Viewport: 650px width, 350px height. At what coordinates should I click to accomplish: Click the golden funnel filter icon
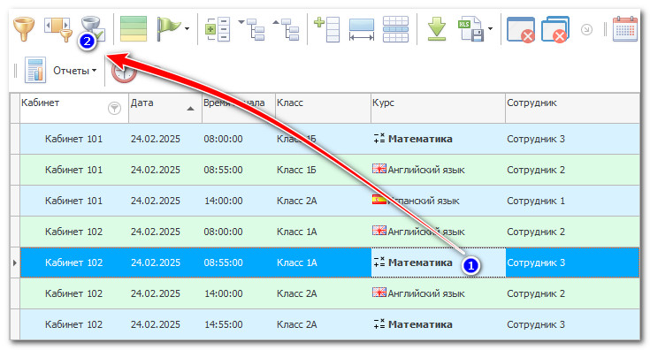(x=24, y=29)
